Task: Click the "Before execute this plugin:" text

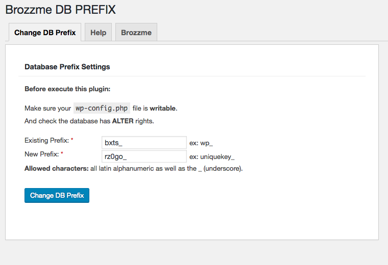Action: tap(67, 89)
